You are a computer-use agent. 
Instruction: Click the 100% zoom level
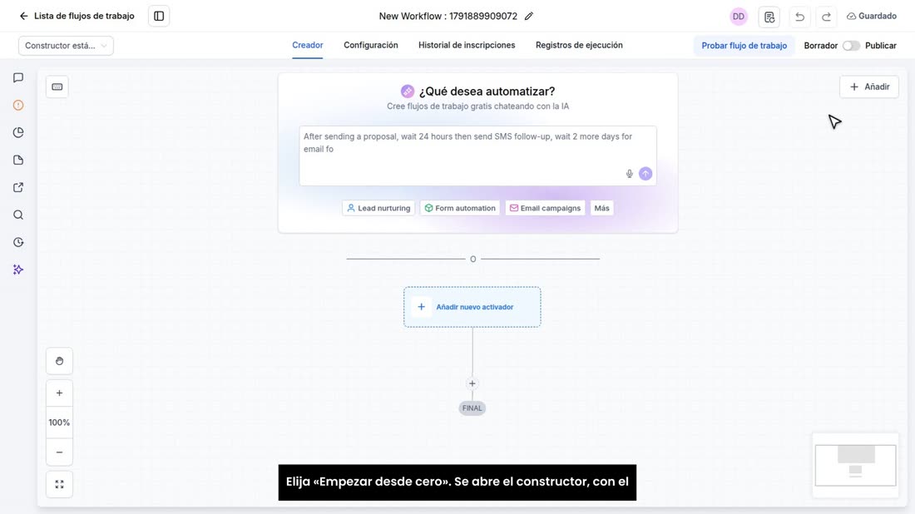pyautogui.click(x=60, y=423)
